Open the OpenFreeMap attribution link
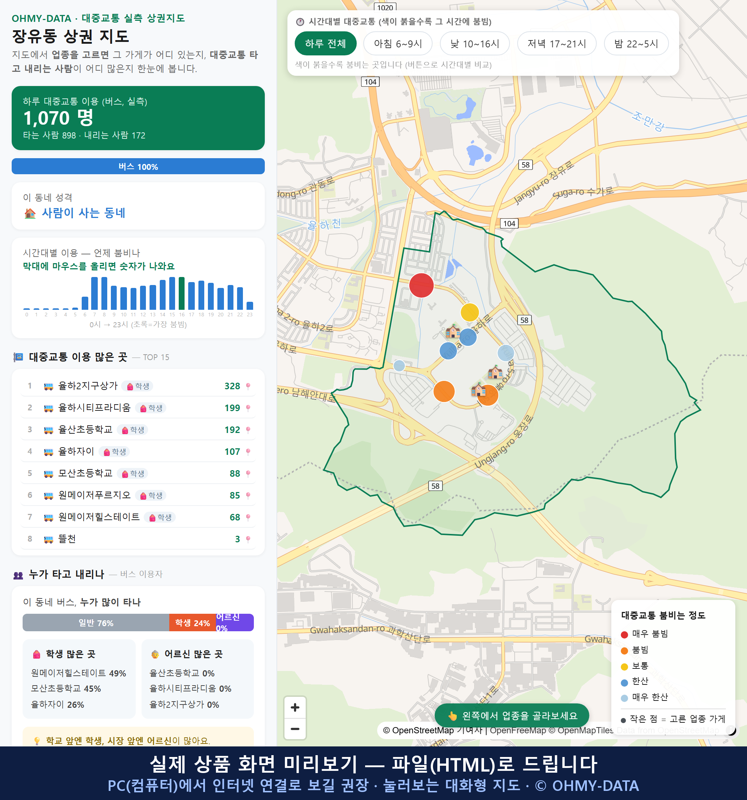Image resolution: width=747 pixels, height=800 pixels. [518, 730]
